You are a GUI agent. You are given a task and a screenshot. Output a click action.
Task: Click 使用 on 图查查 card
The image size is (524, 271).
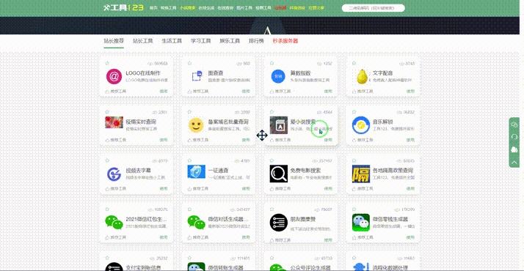246,91
